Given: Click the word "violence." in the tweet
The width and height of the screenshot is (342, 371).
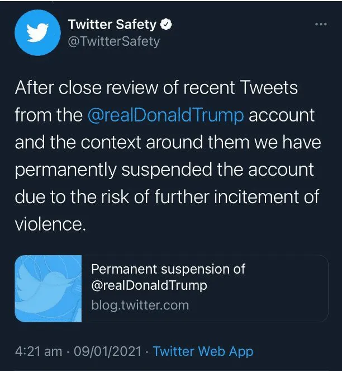Looking at the screenshot, I should (x=50, y=224).
